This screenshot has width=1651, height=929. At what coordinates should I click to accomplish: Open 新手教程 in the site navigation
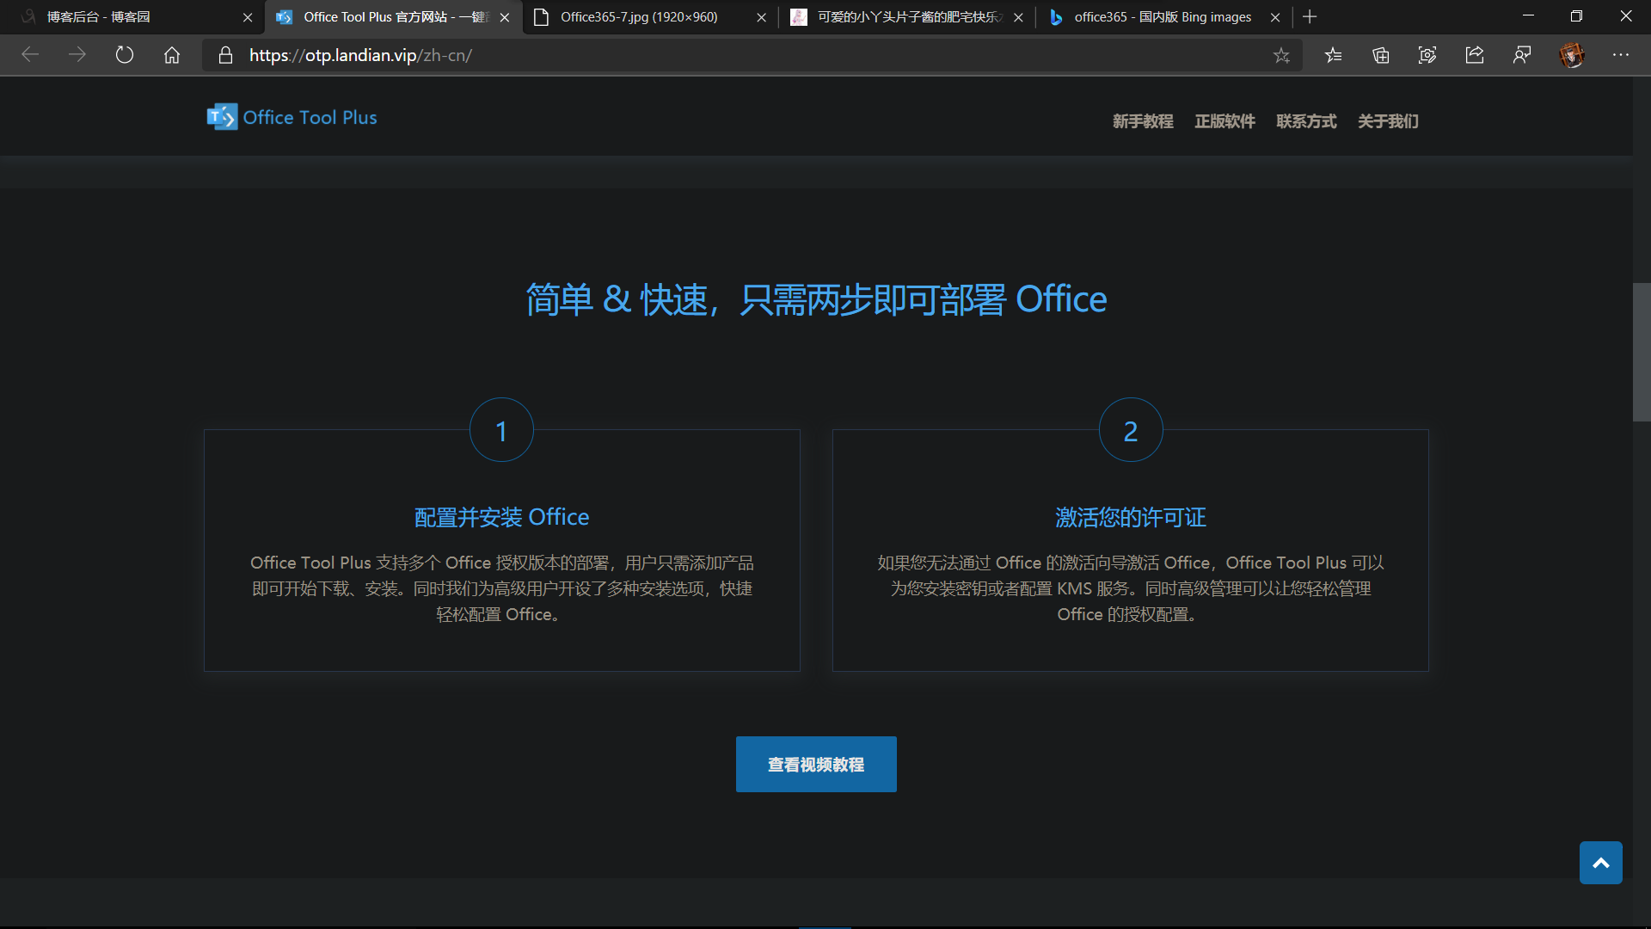point(1143,121)
